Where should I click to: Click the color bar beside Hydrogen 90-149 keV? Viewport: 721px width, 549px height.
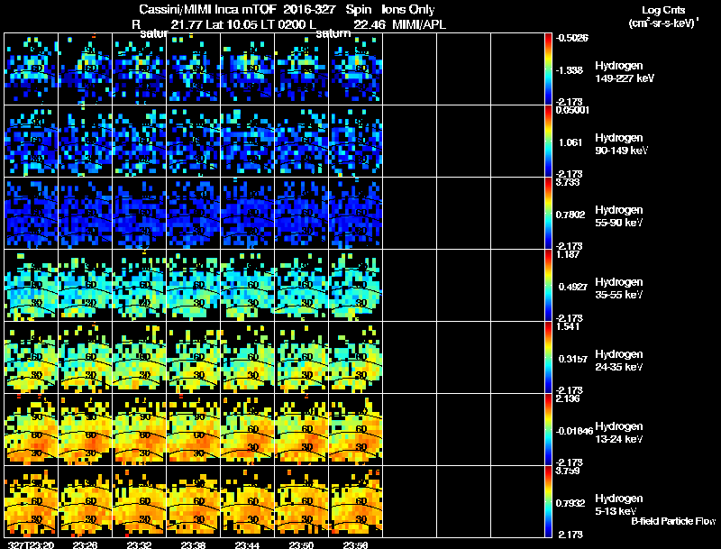(x=548, y=142)
